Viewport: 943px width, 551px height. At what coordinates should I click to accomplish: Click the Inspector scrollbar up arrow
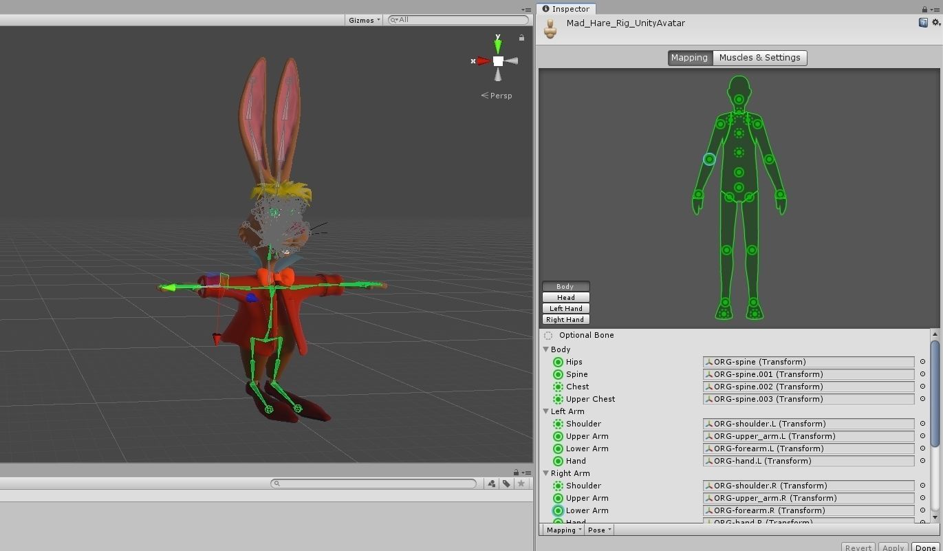[x=935, y=334]
